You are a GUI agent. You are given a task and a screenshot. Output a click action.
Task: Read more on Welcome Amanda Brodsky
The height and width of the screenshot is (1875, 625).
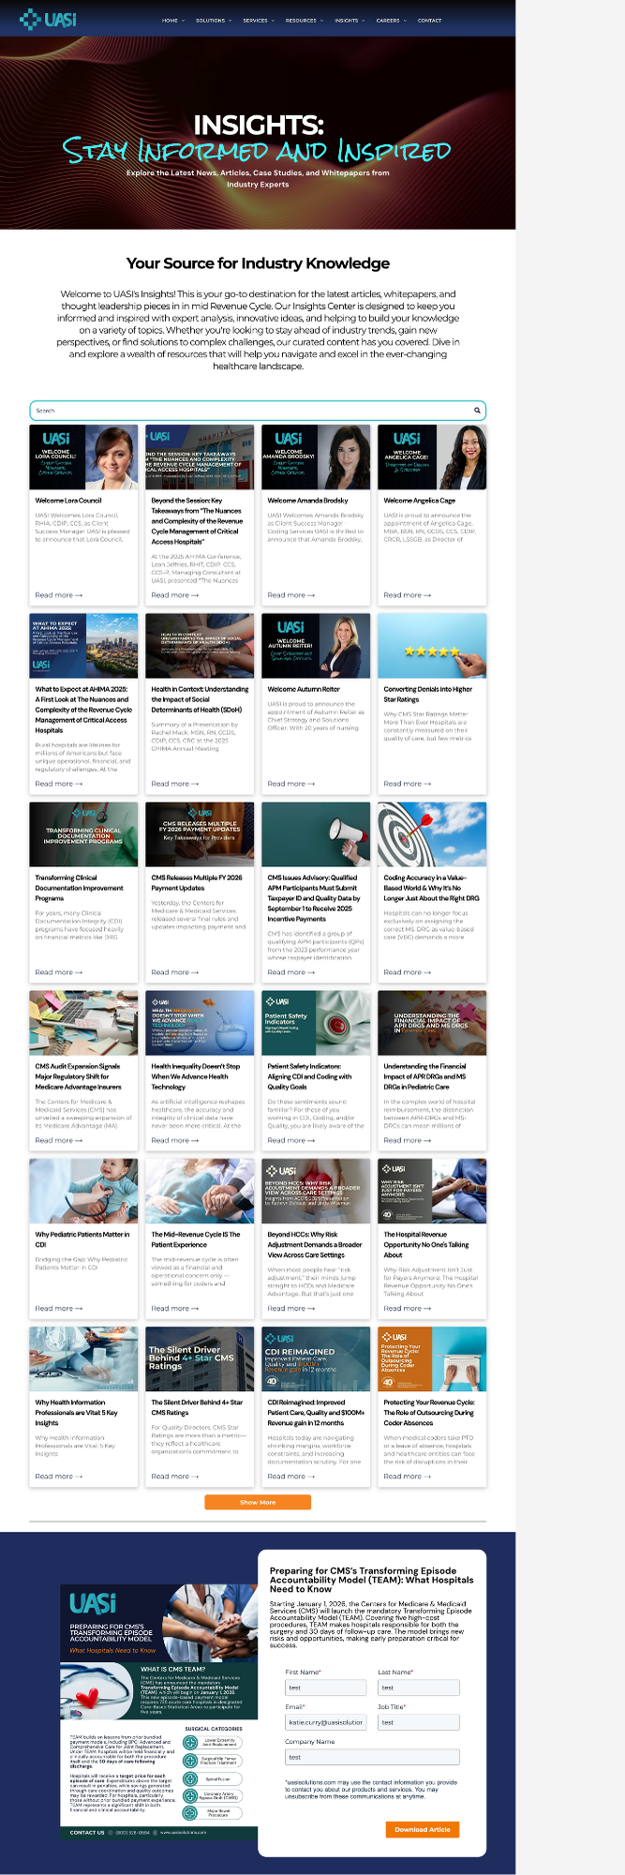pos(290,595)
